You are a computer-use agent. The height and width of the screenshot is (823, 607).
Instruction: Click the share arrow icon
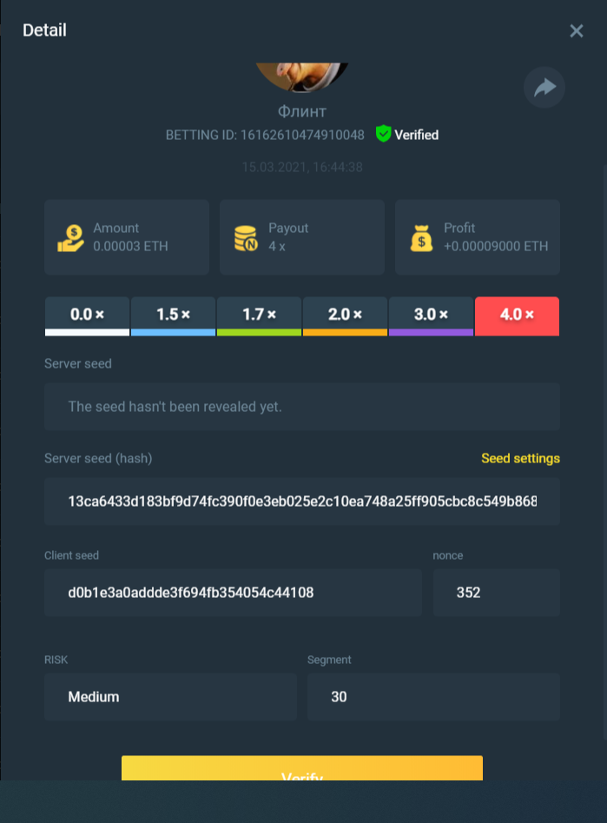544,87
